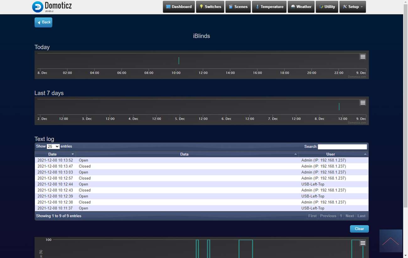
Task: Click the teal marker in Today timeline
Action: pos(179,61)
